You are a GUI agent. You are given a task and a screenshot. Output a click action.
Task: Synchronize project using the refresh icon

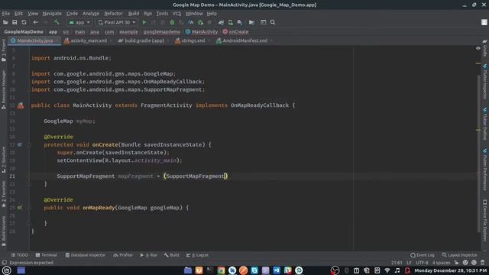click(24, 22)
